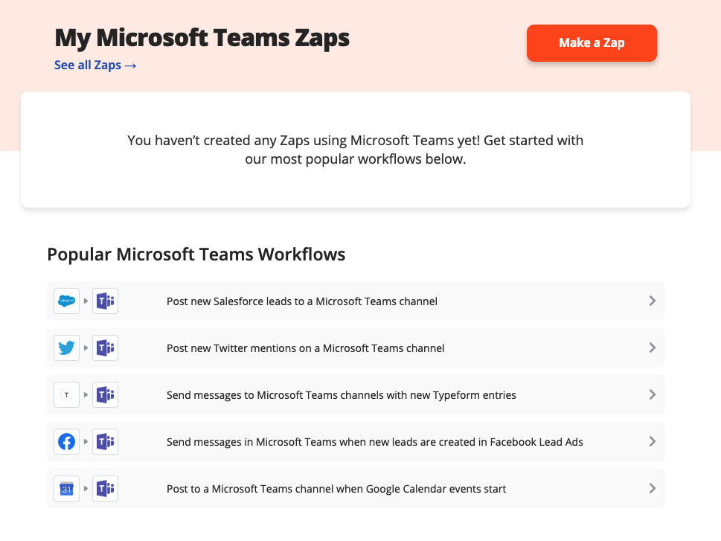Click the Teams icon in the Typeform row
Screen dimensions: 721x541
[x=106, y=394]
